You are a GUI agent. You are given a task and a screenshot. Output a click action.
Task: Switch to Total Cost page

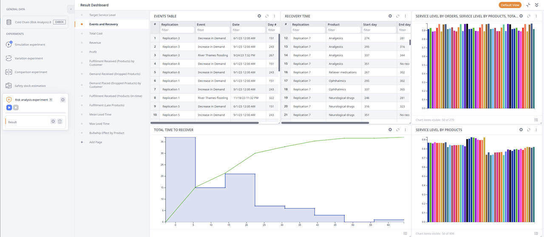[x=96, y=33]
